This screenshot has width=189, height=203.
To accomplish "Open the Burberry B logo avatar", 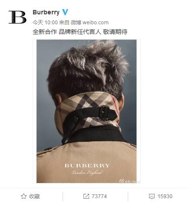I will coord(17,17).
